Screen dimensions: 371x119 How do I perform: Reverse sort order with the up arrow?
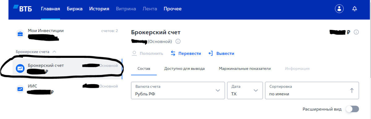click(x=352, y=90)
